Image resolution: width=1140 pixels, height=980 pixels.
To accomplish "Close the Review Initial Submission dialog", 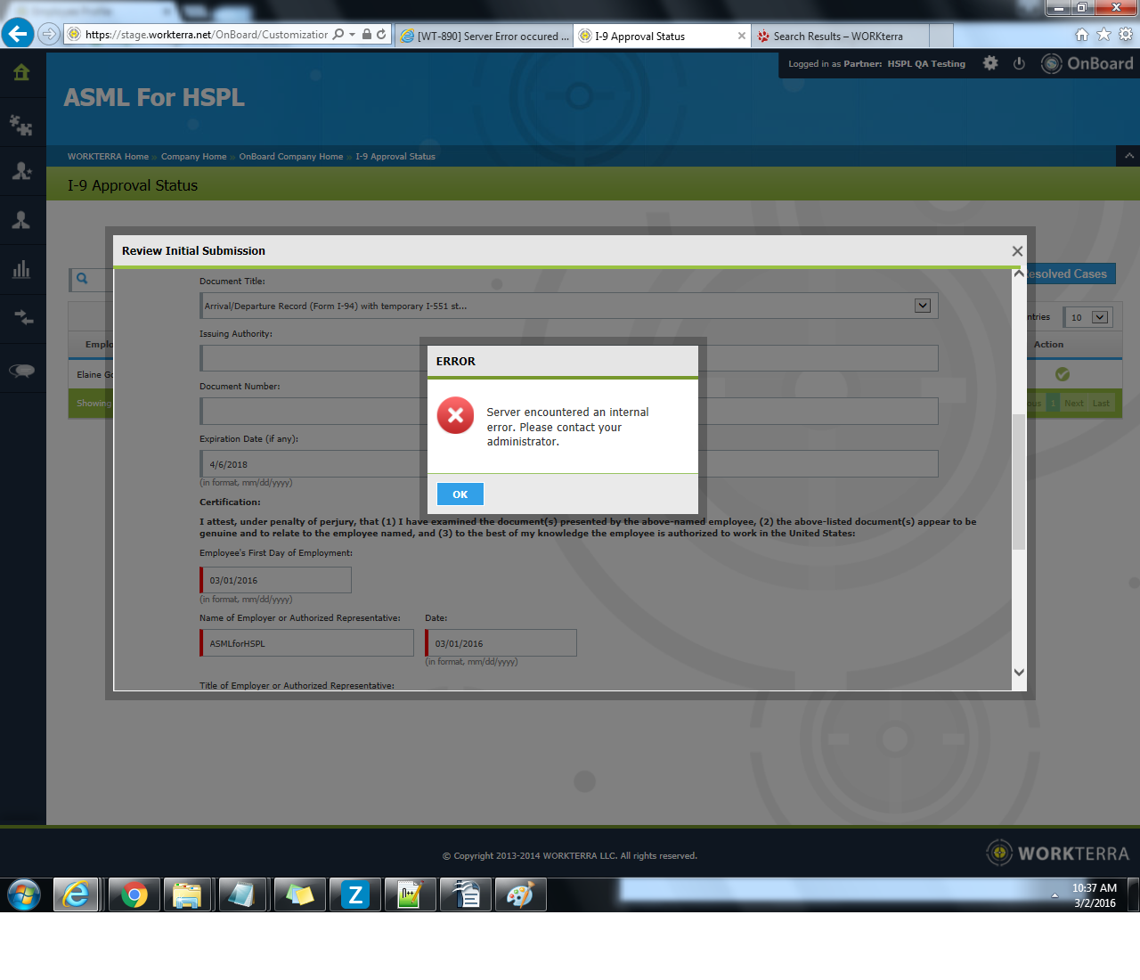I will tap(1017, 251).
